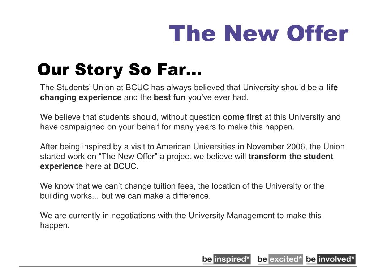Viewport: 370px width, 277px height.
Task: Click the bold words 'changing experience'
Action: [81, 97]
